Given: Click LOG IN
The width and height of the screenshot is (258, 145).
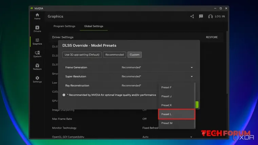Looking at the screenshot, I should point(220,16).
